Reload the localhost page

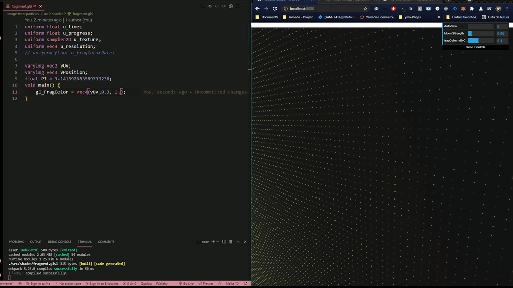coord(275,9)
